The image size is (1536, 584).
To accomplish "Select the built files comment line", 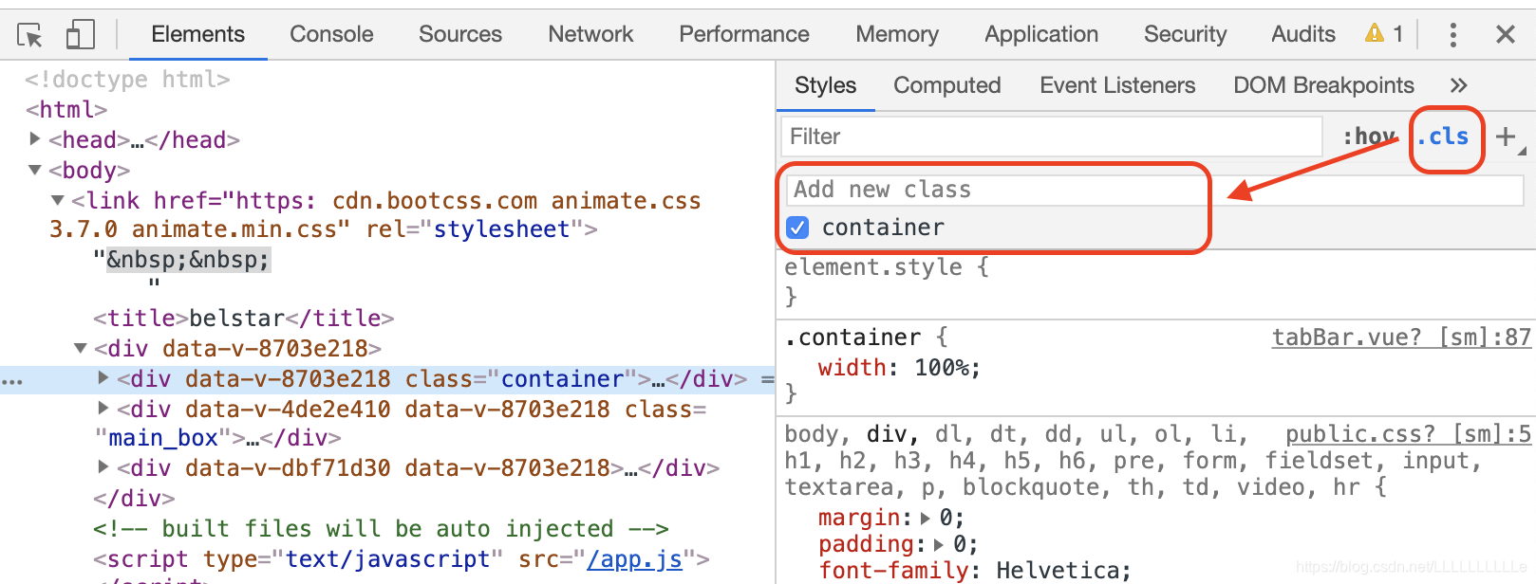I will 381,529.
